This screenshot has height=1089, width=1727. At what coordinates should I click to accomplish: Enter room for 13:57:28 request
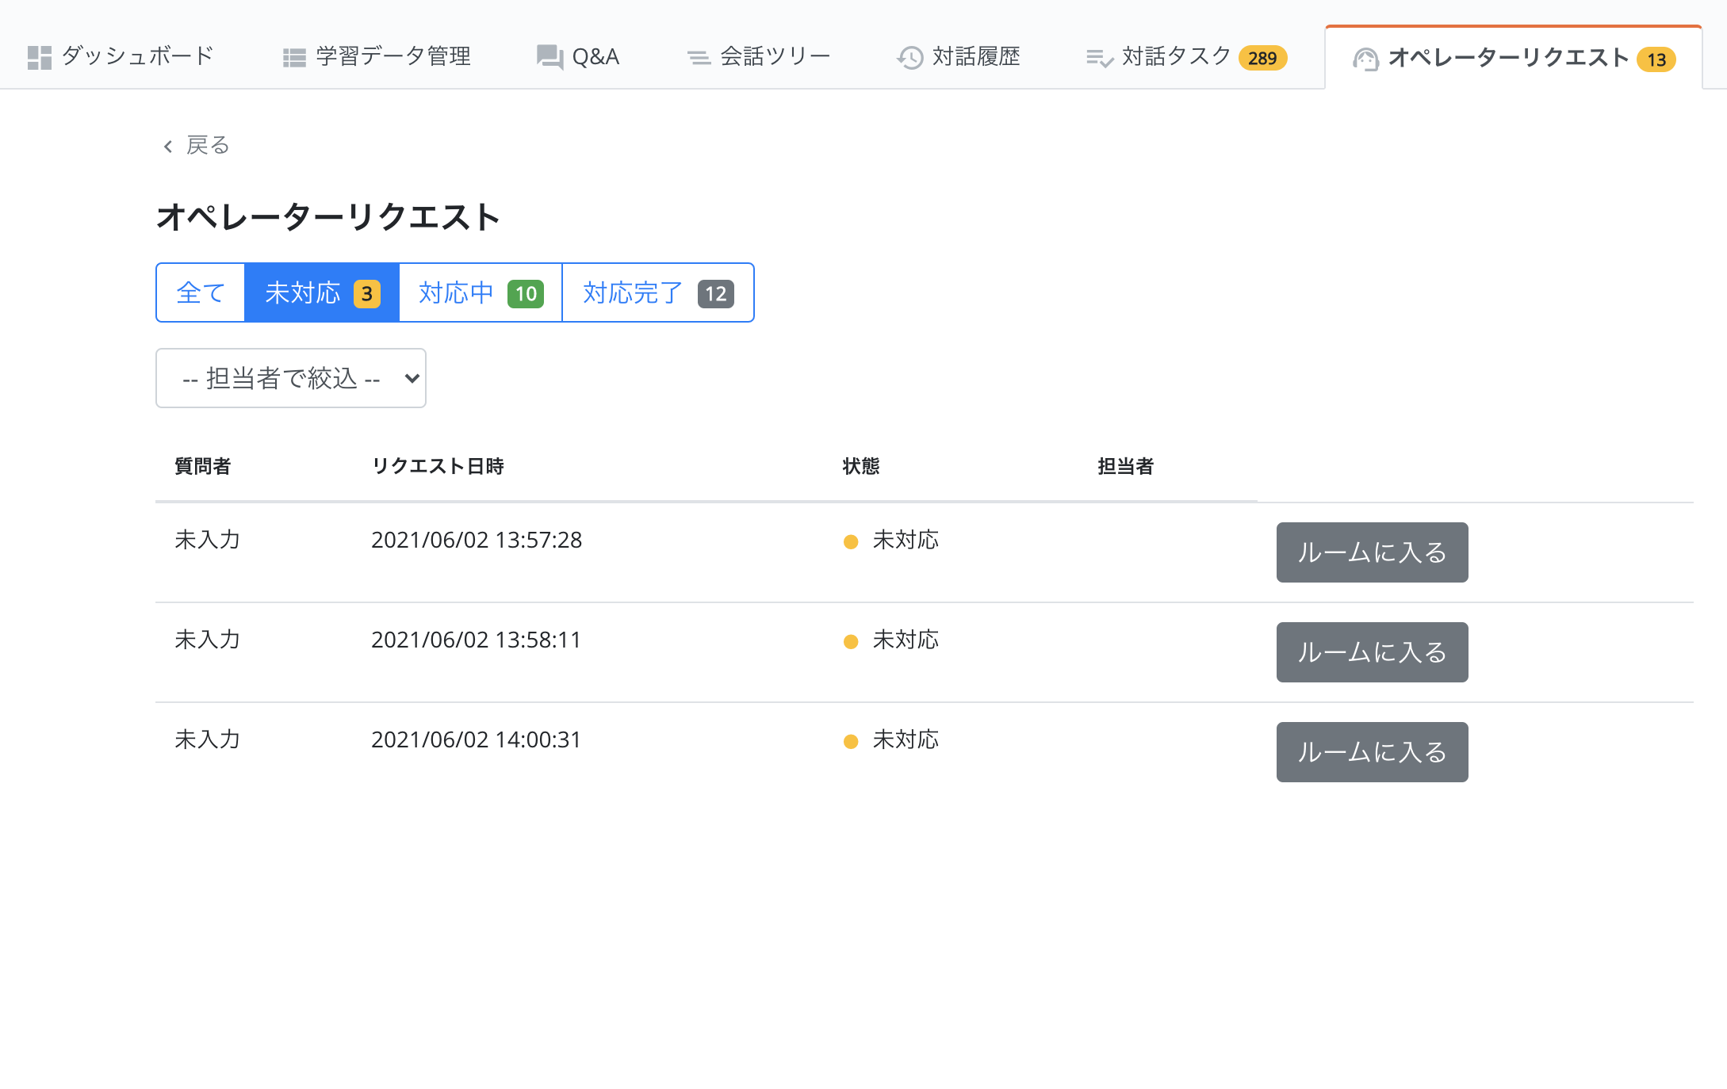(x=1372, y=552)
